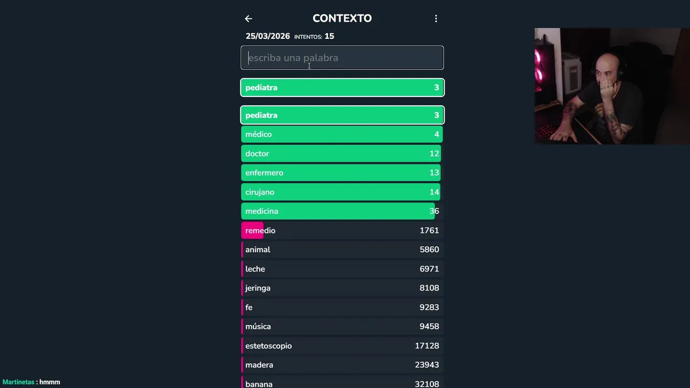
Task: Click the médico guess row
Action: pyautogui.click(x=342, y=134)
